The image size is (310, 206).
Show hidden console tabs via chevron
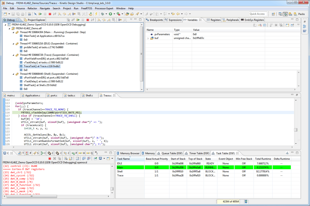96,153
